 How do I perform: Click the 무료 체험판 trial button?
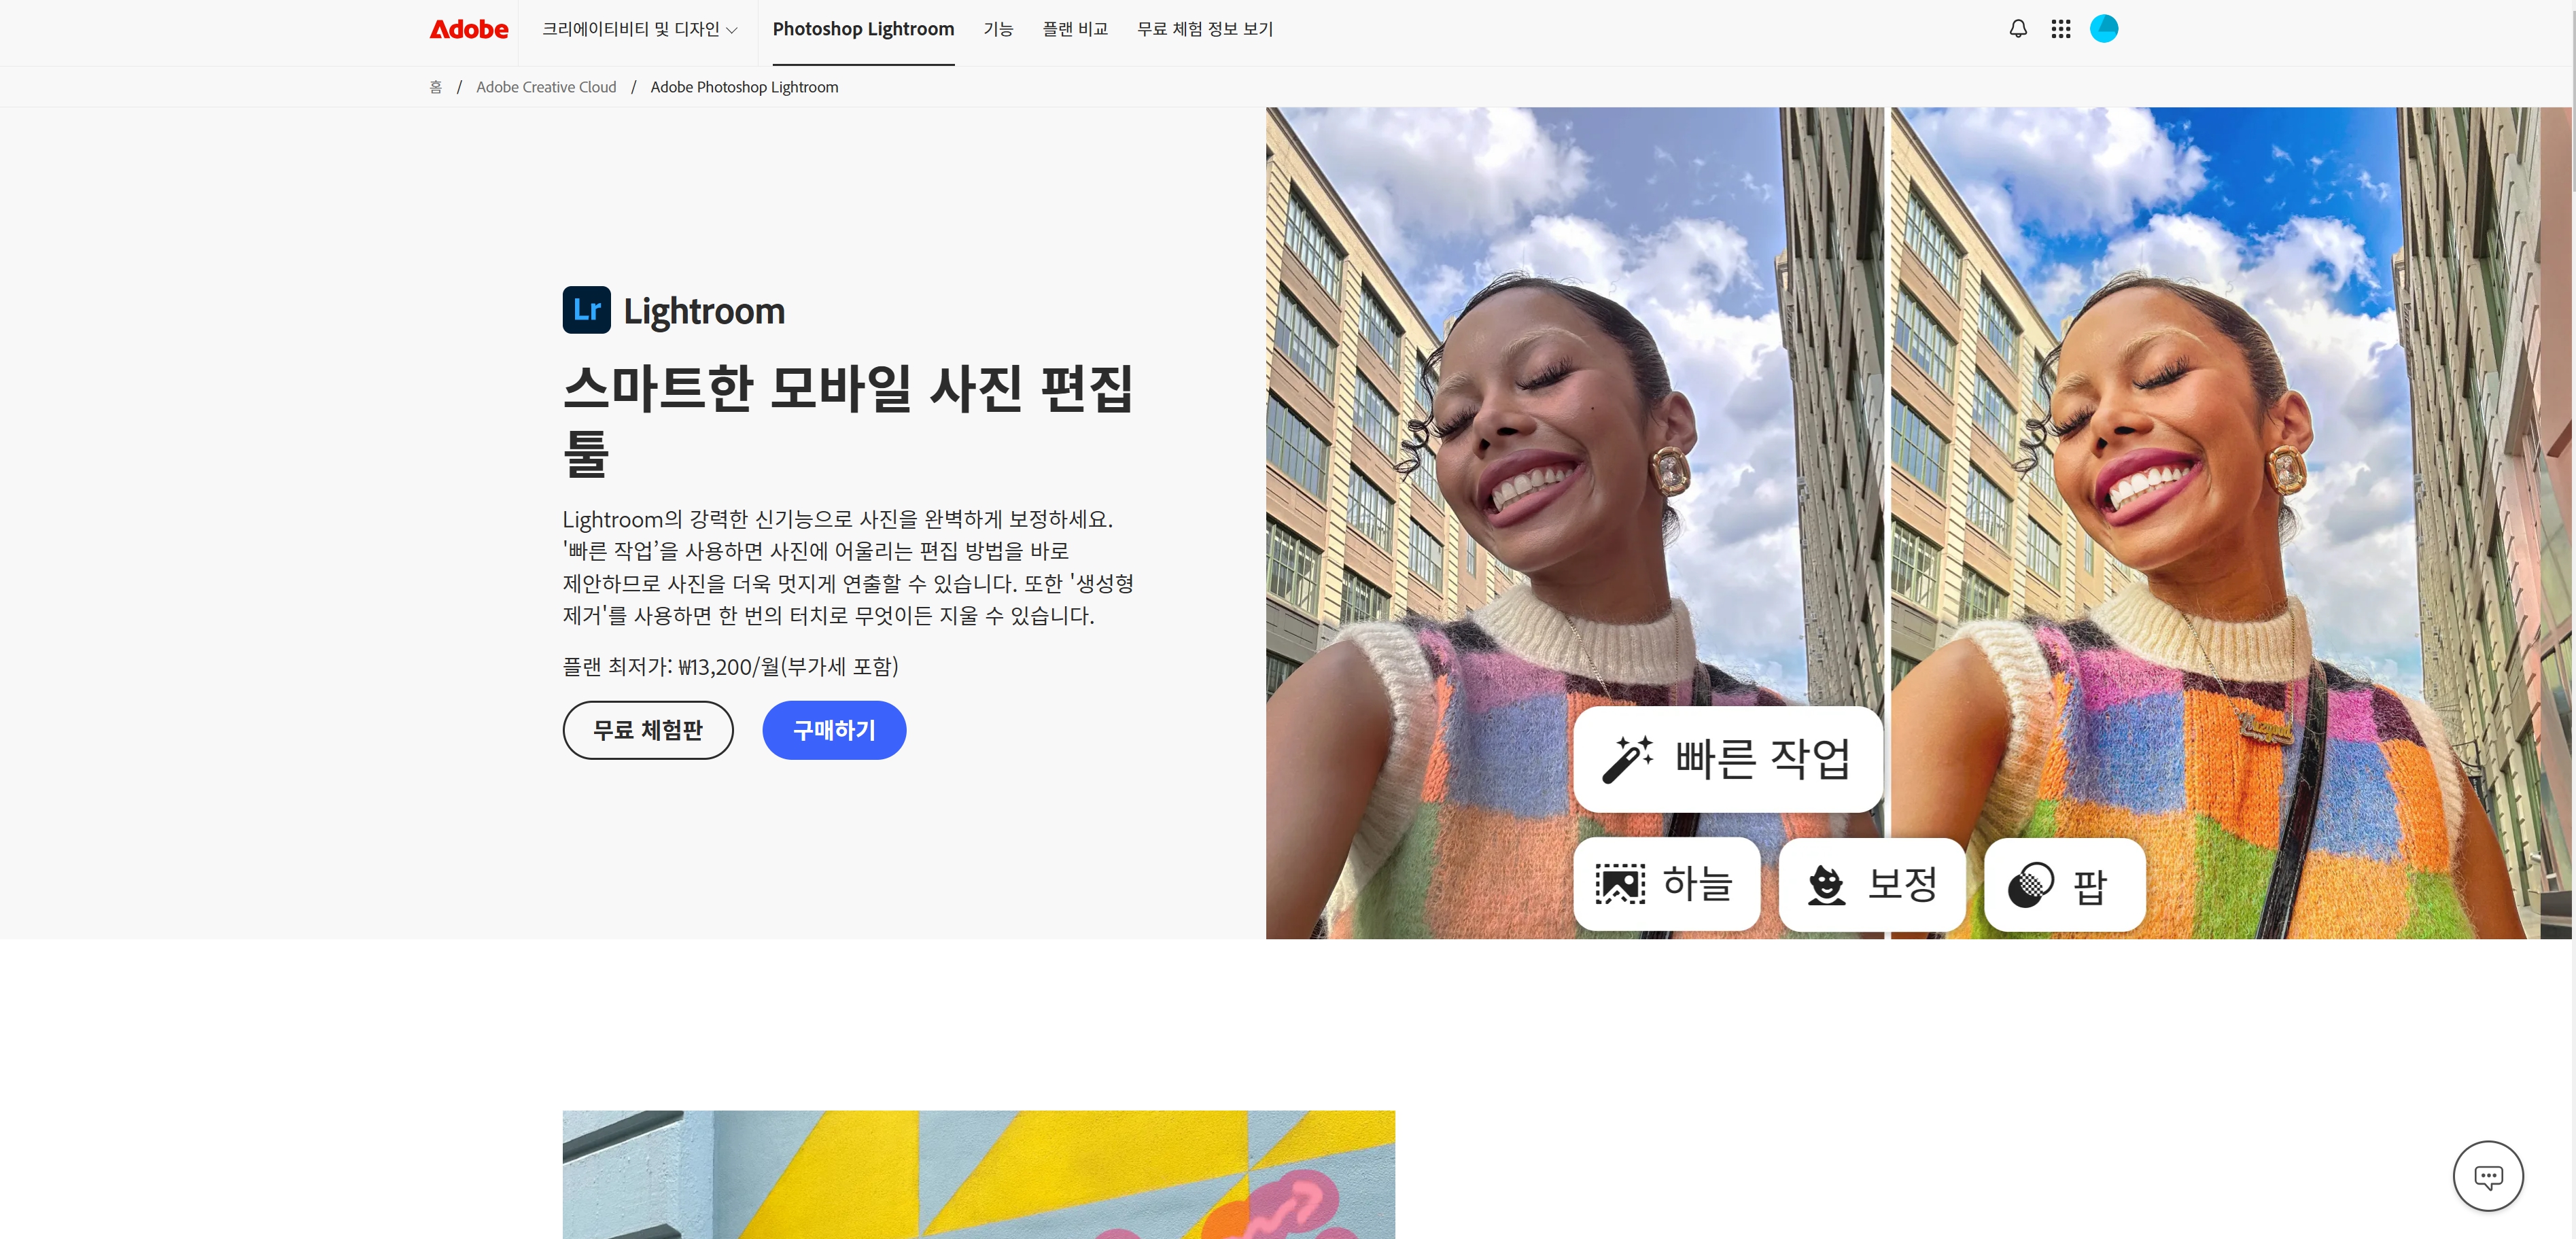(648, 730)
